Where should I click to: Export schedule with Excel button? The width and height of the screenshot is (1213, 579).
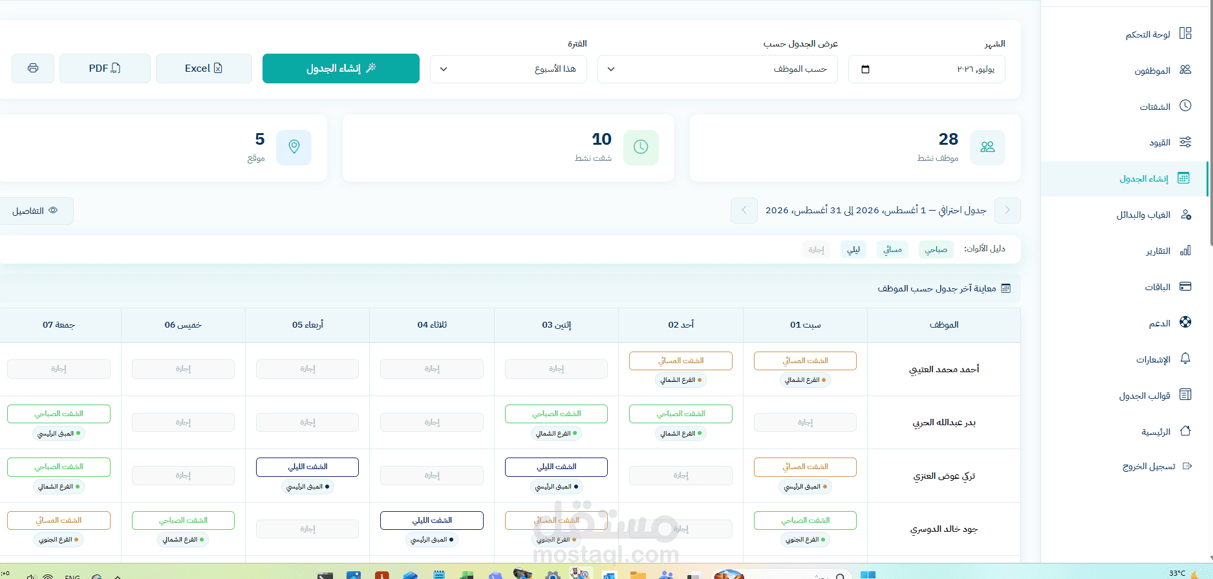[x=204, y=68]
